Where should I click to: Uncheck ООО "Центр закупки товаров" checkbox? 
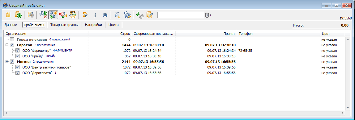point(17,67)
